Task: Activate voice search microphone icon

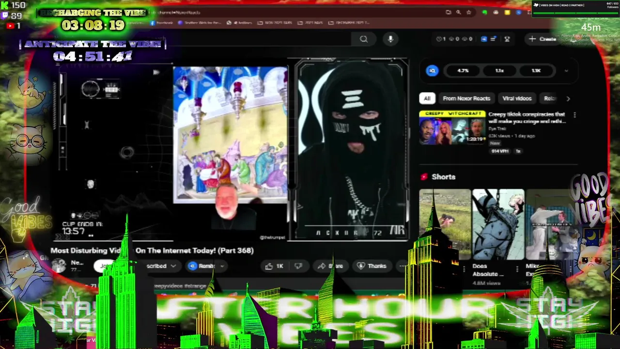Action: tap(390, 39)
